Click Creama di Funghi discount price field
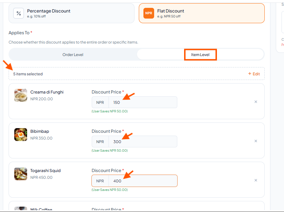284x212 pixels. [x=143, y=102]
